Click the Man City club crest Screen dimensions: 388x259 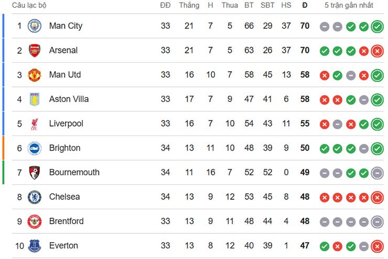point(34,26)
